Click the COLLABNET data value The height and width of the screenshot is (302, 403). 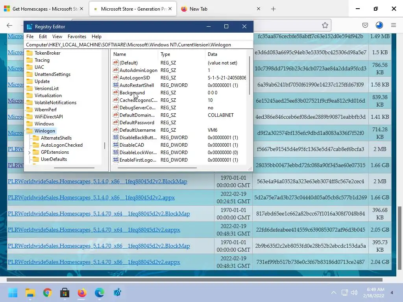pyautogui.click(x=220, y=115)
